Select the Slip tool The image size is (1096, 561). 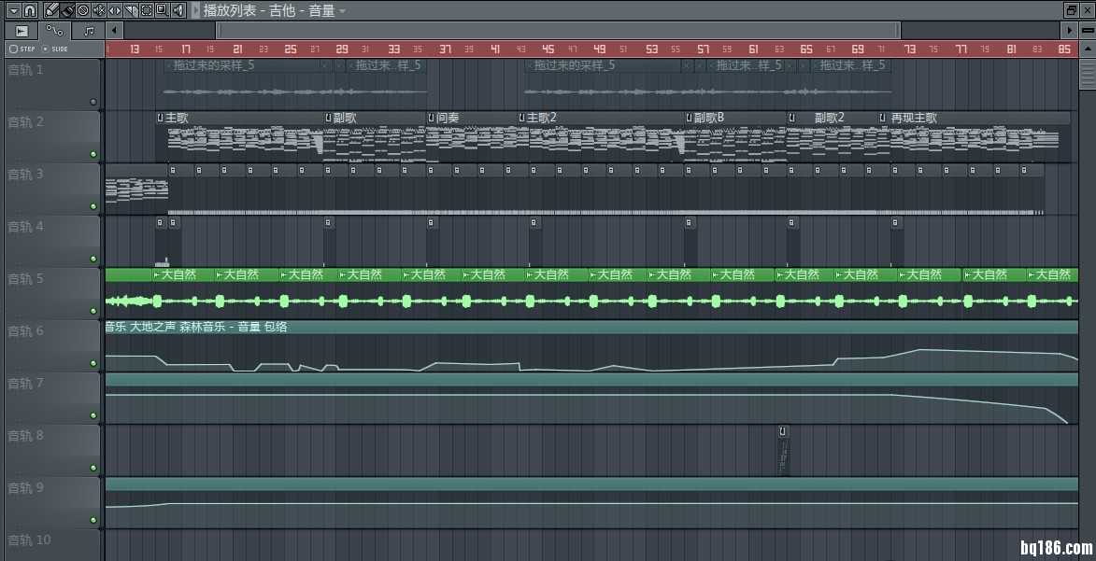115,10
